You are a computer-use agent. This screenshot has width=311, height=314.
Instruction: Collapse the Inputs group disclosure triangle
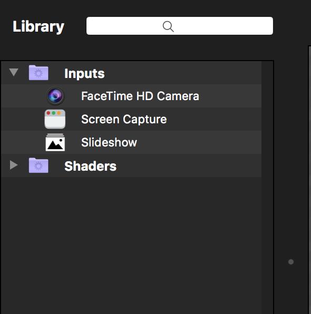[14, 72]
